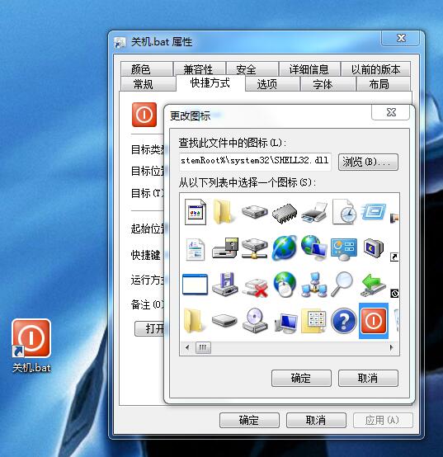Select the networked computers icon
Screen dimensions: 443x457
pos(313,285)
